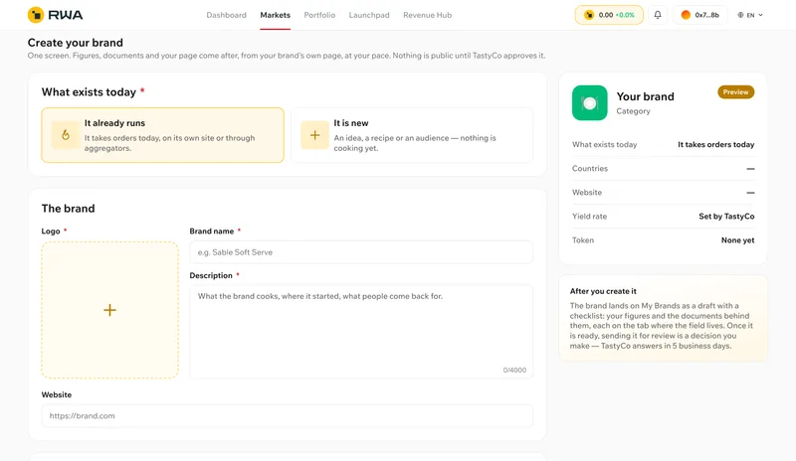Click the Category text under Your brand
Viewport: 796px width, 461px height.
click(x=633, y=111)
